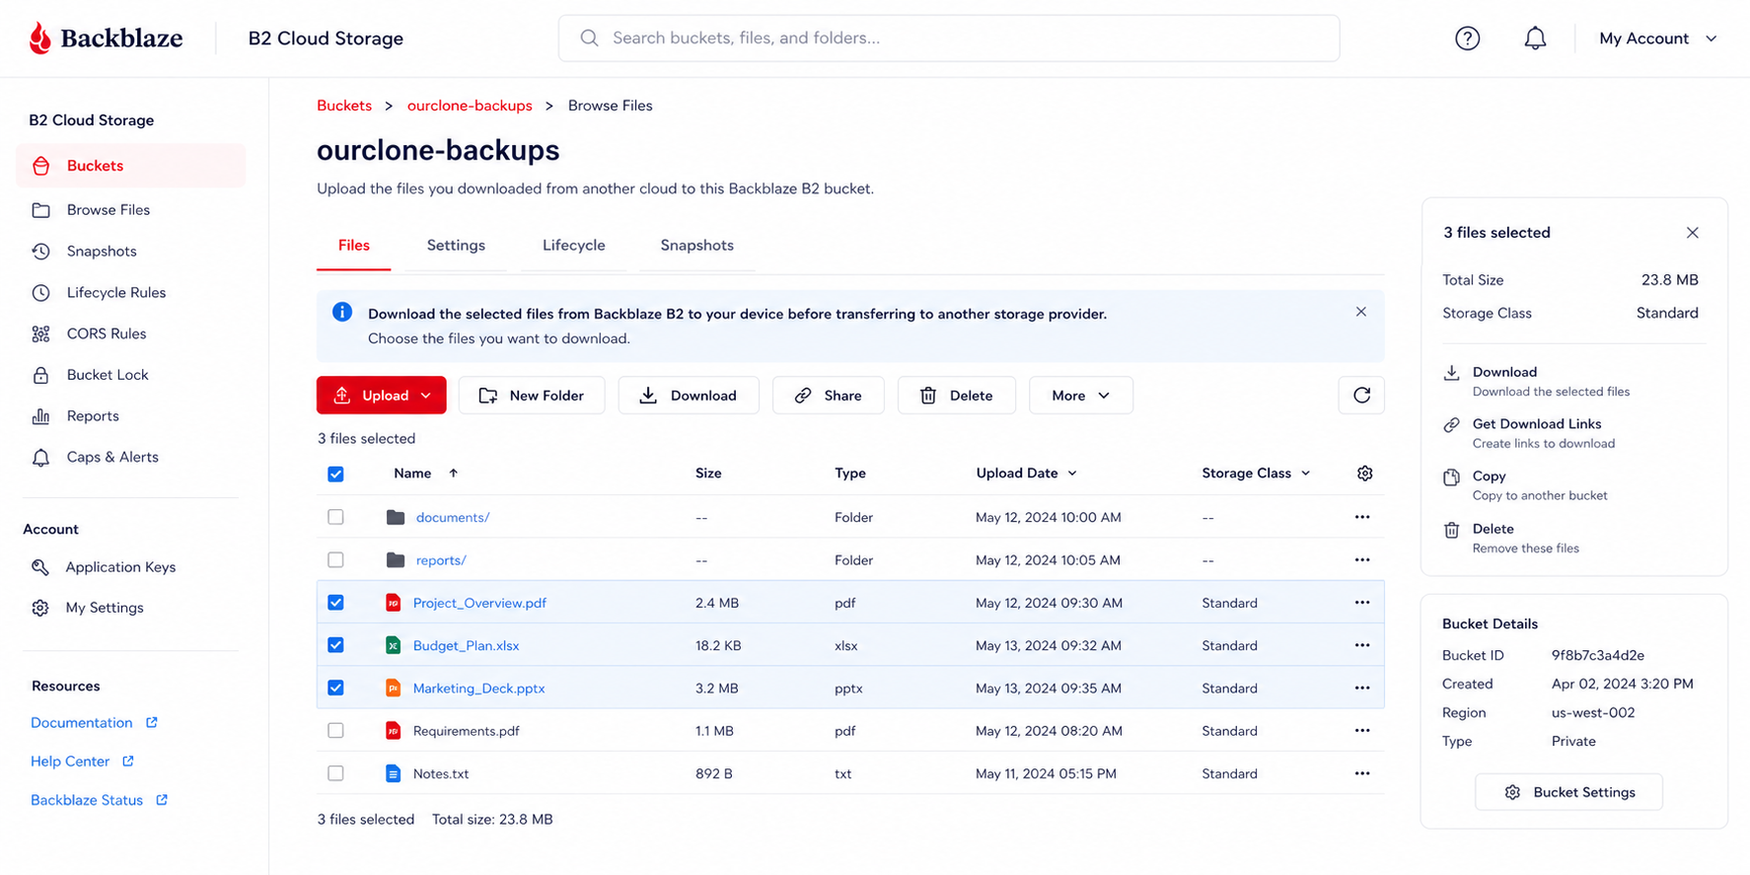Click the Notes.txt document icon
The height and width of the screenshot is (875, 1750).
click(x=393, y=773)
